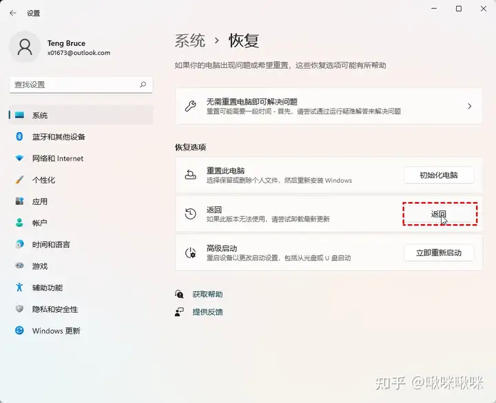Click the wrench troubleshoot icon
This screenshot has height=403, width=496.
190,106
